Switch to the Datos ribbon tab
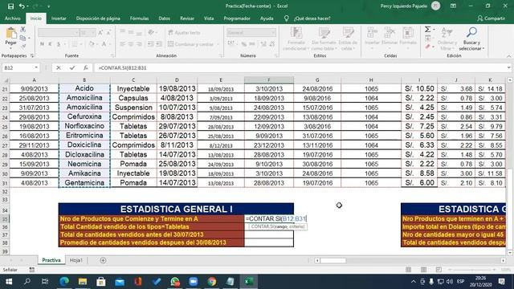This screenshot has width=514, height=289. point(164,18)
